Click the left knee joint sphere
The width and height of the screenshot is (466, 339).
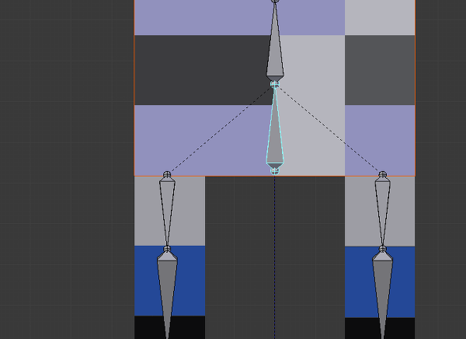pos(167,249)
